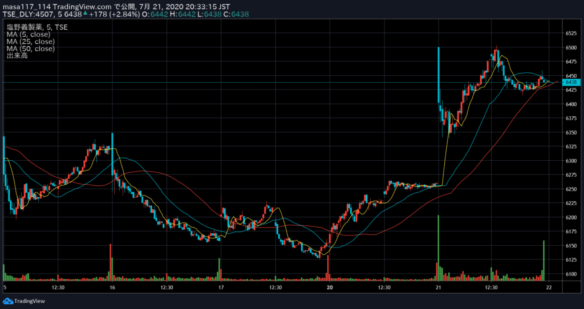Click the tall cyan candle reaching 6500 at date 21
Screen dimensions: 584x309
(439, 75)
